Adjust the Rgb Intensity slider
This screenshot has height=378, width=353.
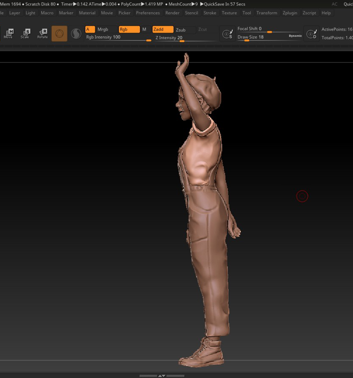pyautogui.click(x=118, y=38)
